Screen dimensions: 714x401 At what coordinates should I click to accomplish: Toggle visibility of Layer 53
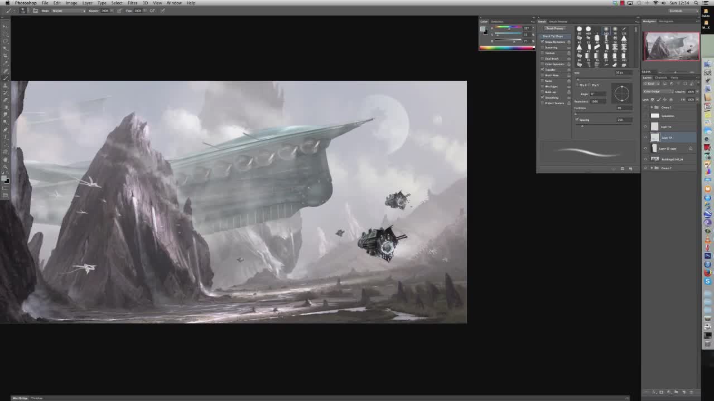coord(645,126)
